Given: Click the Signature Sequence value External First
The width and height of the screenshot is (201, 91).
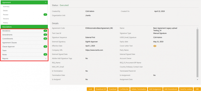Looking at the screenshot, I should [90, 37].
